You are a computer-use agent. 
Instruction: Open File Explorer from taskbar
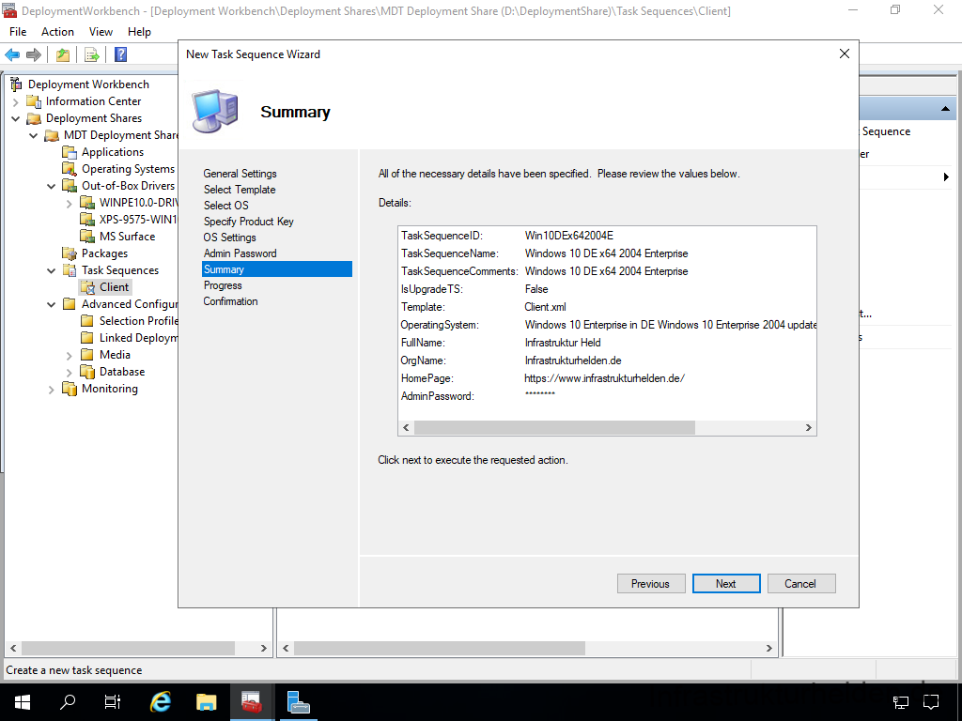[206, 701]
